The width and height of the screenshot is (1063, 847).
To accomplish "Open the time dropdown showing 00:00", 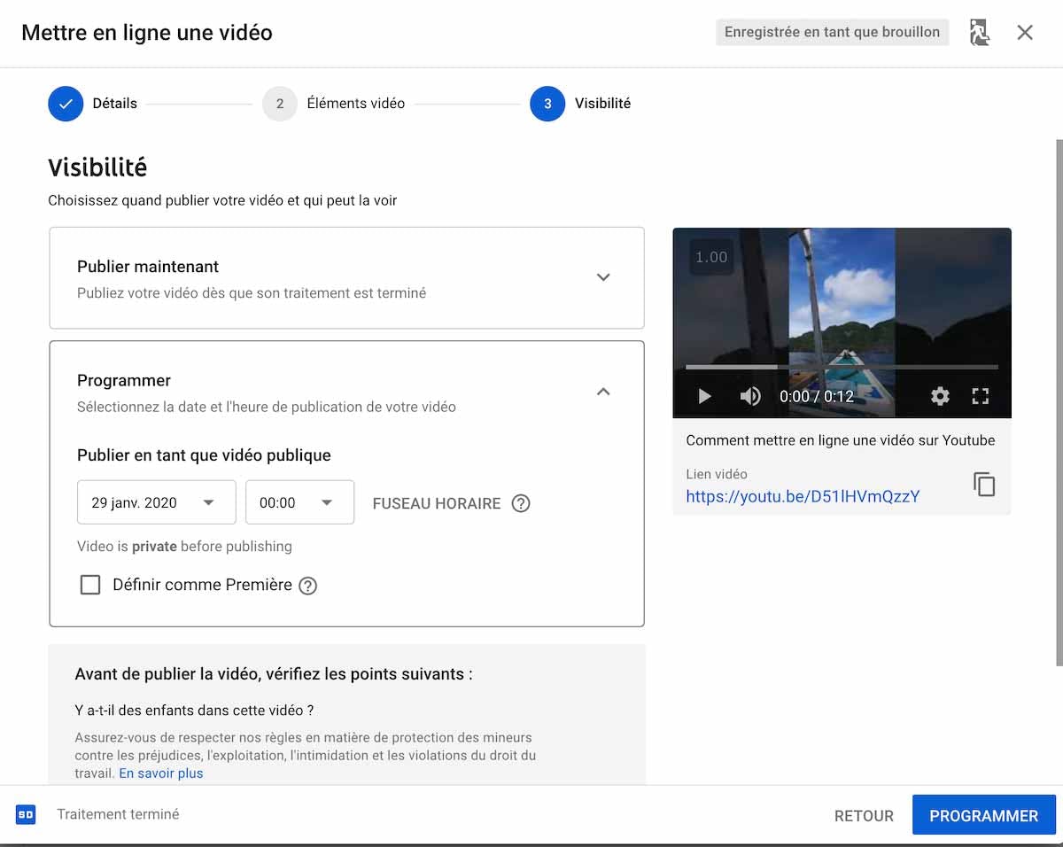I will coord(299,502).
